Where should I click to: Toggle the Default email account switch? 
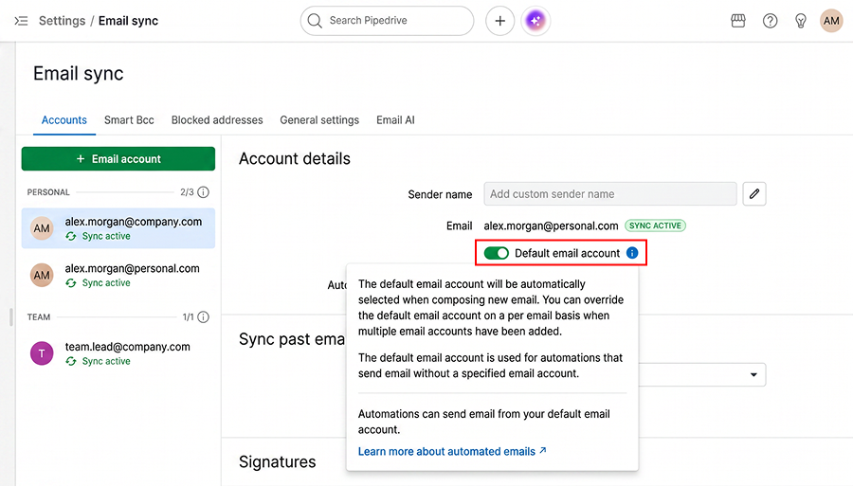click(496, 253)
